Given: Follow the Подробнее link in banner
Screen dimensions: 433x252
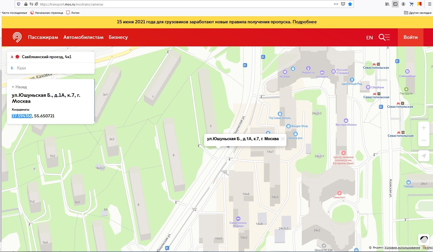Looking at the screenshot, I should (x=305, y=22).
